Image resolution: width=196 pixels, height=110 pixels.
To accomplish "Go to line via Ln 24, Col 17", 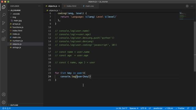I will pos(121,108).
